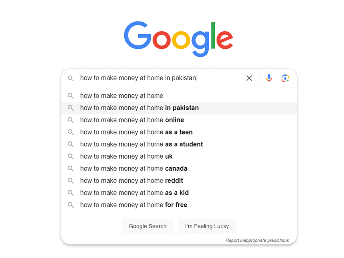
Task: Click the magnifier beside the 'reddit' suggestion
Action: tap(71, 180)
